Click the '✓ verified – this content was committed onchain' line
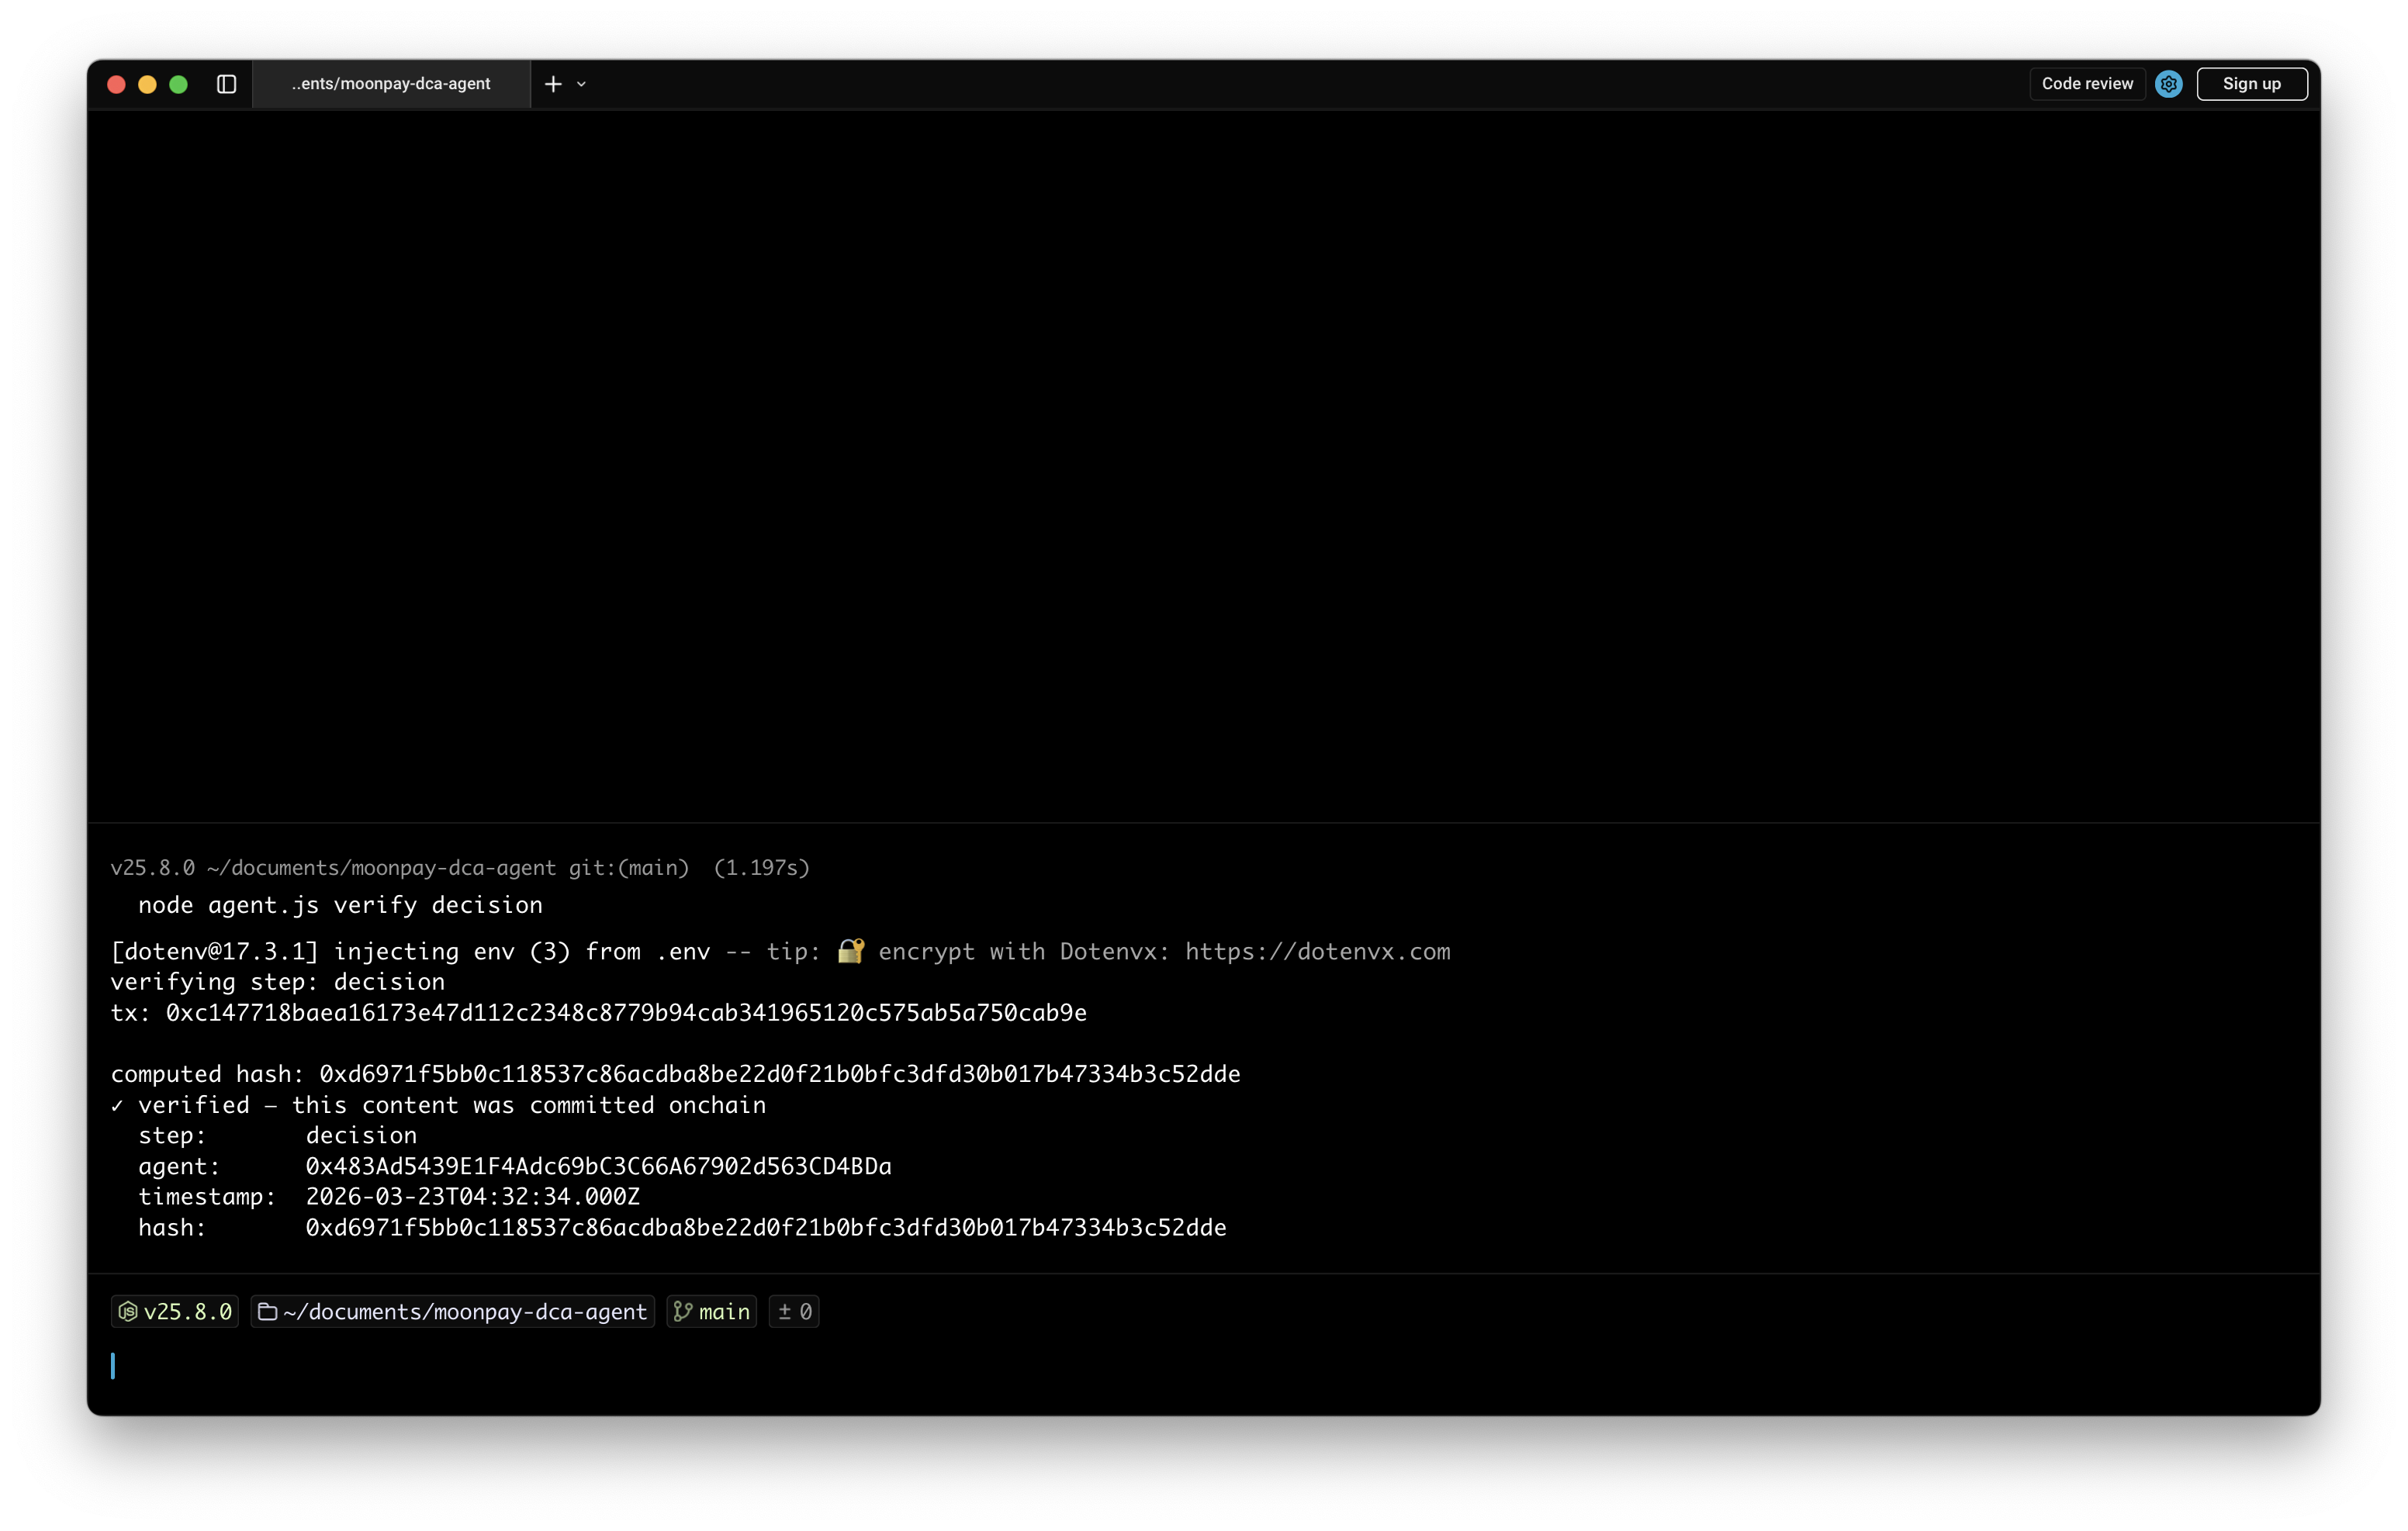The image size is (2408, 1531). click(438, 1105)
